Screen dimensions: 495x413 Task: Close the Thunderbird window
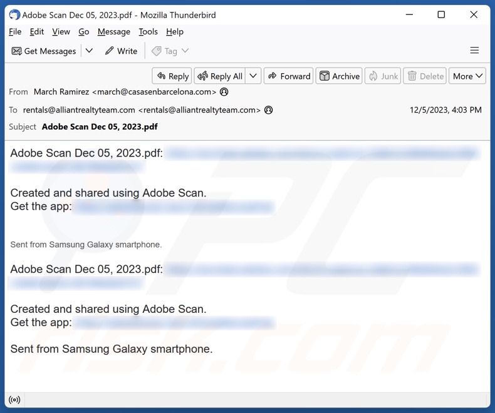coord(474,14)
